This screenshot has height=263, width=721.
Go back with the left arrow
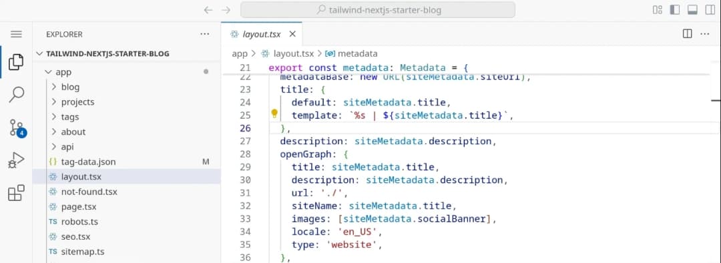click(208, 9)
